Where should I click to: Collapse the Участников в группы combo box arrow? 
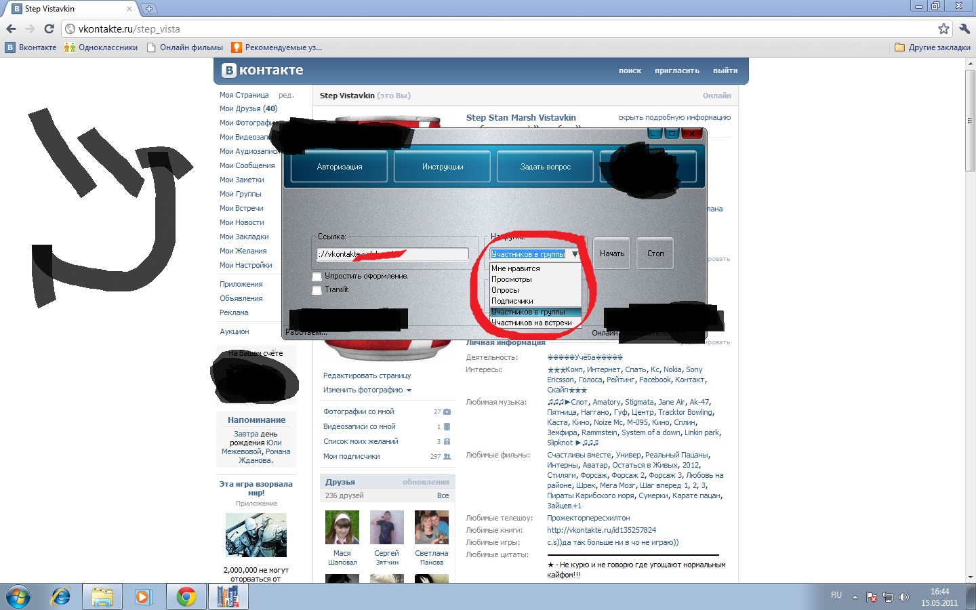[575, 254]
